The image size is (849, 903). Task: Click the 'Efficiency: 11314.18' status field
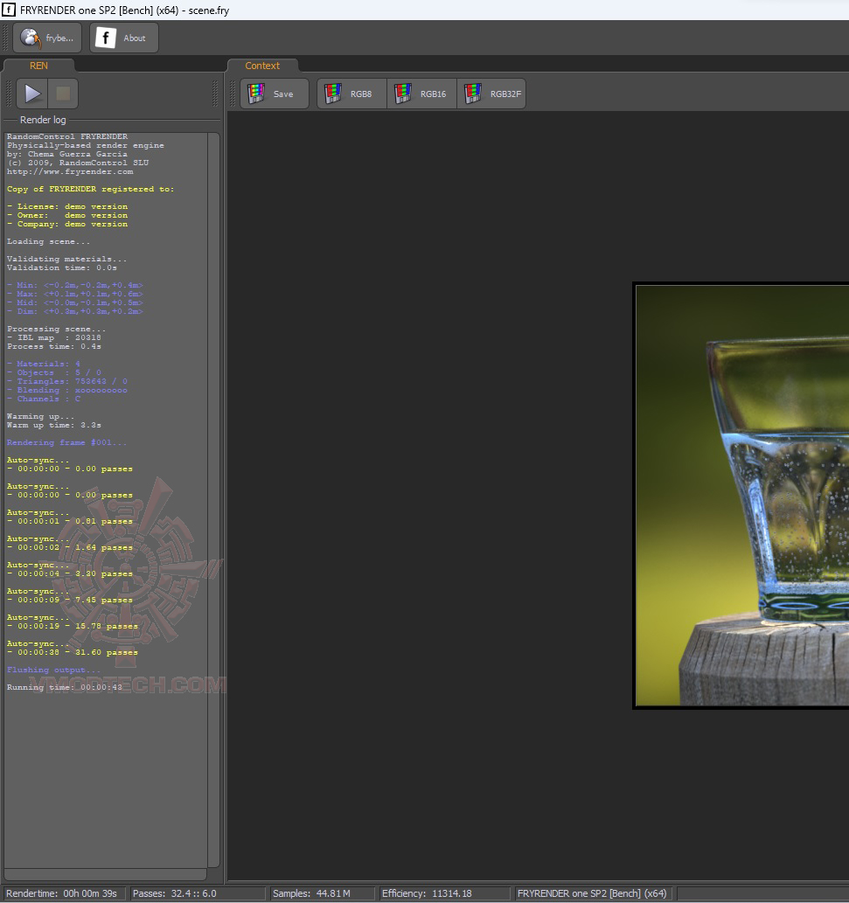(x=445, y=893)
